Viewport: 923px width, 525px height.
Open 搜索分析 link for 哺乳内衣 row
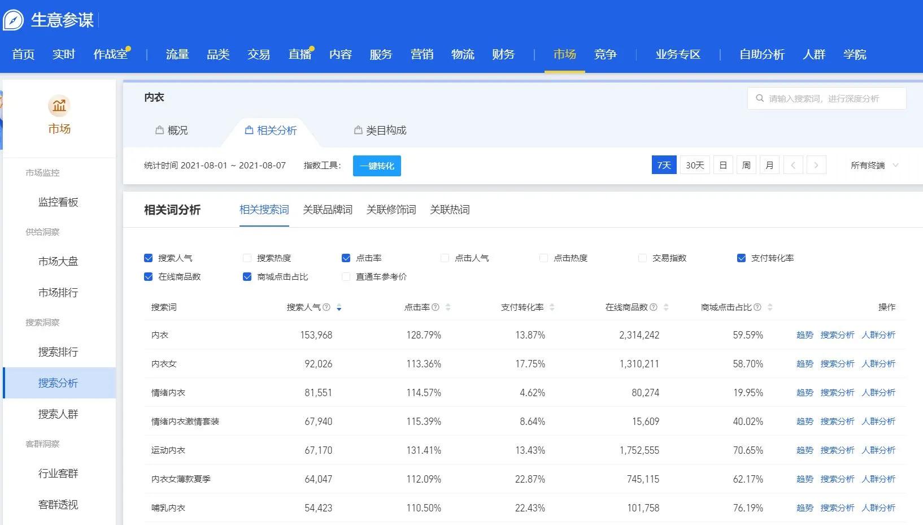coord(837,508)
